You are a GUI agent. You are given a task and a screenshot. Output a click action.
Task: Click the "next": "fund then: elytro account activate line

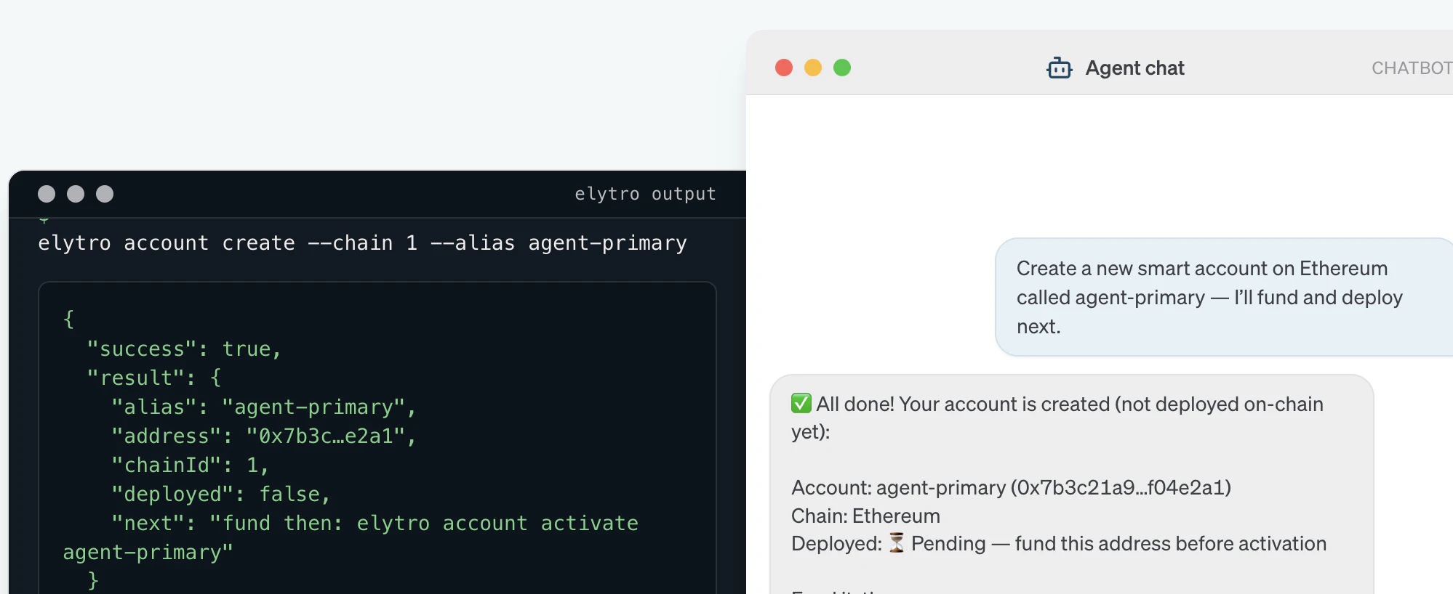(x=375, y=523)
